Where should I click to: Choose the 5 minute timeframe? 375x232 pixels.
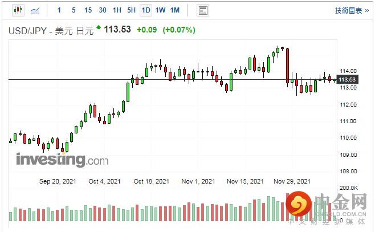coord(74,10)
